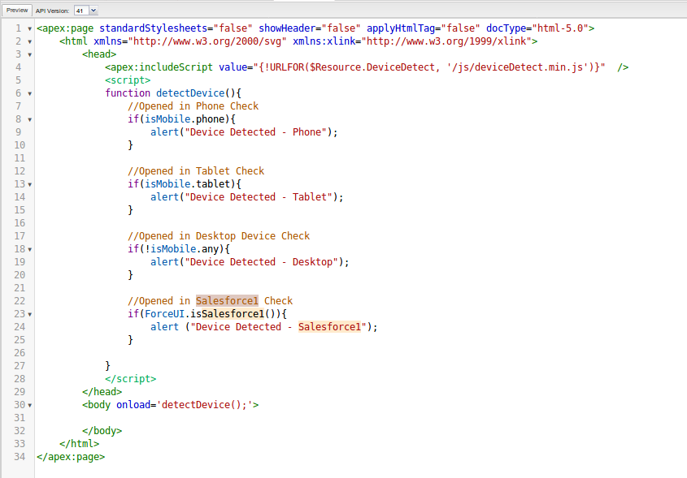The height and width of the screenshot is (478, 687).
Task: Open the API Version dropdown
Action: pyautogui.click(x=85, y=11)
